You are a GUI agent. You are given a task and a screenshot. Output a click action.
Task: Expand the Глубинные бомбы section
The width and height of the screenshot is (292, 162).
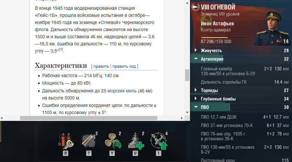pyautogui.click(x=241, y=99)
